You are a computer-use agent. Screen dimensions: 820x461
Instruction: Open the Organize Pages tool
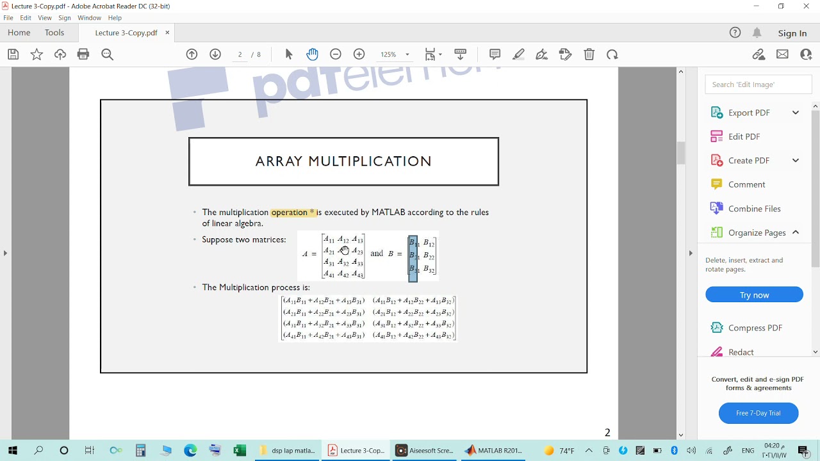(748, 232)
